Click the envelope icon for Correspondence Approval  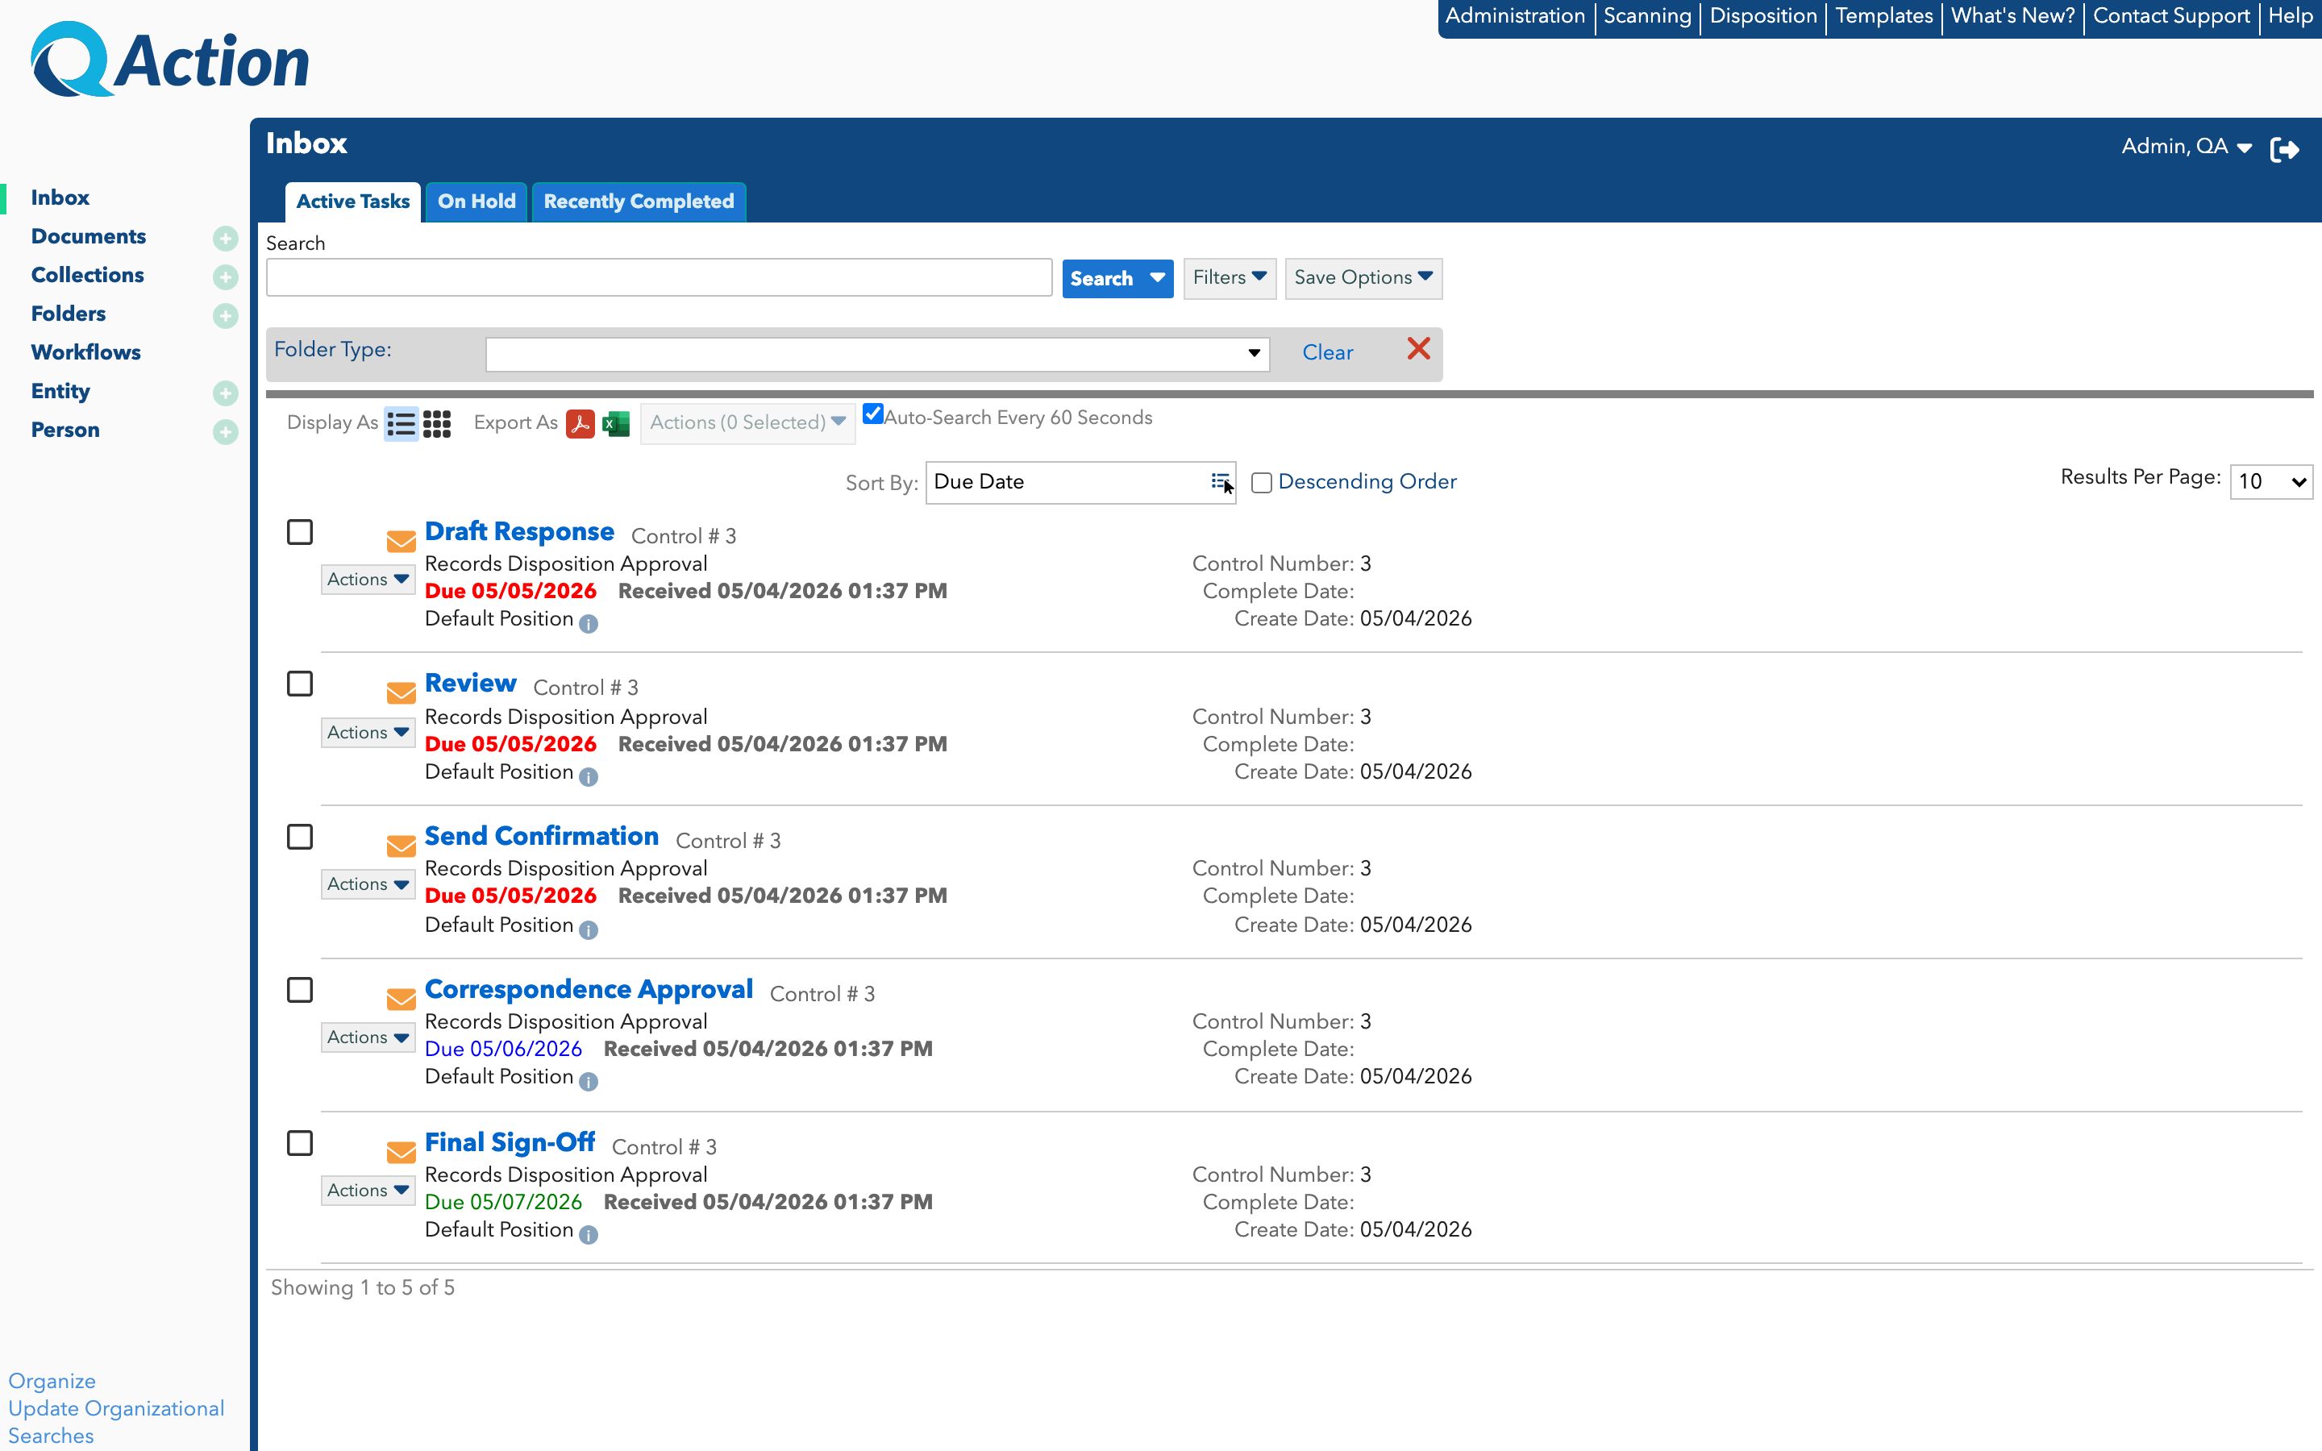[x=401, y=999]
